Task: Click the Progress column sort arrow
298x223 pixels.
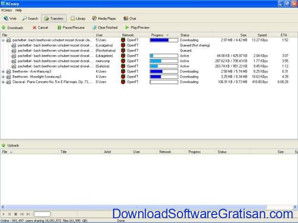Action: [x=167, y=35]
